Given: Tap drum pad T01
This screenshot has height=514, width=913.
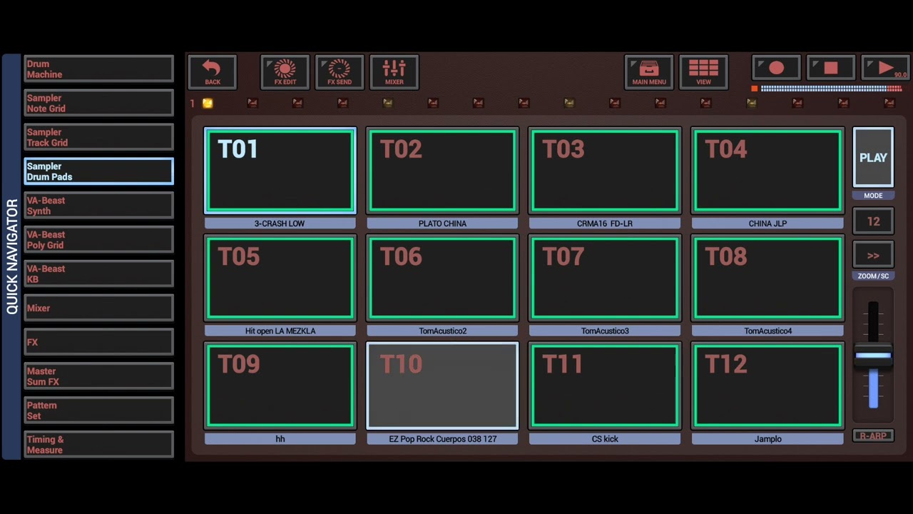Looking at the screenshot, I should (280, 171).
